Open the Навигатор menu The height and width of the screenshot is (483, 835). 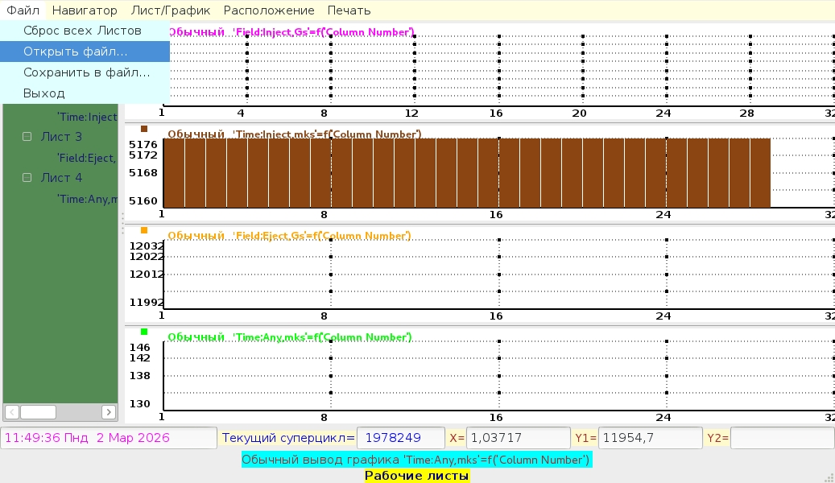85,10
